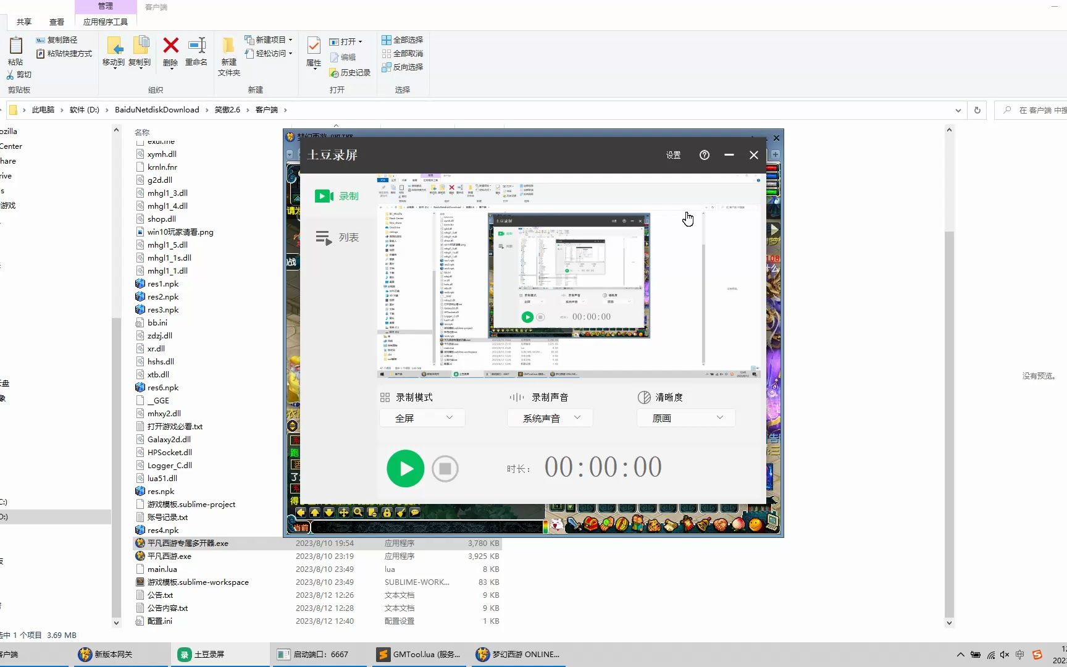This screenshot has width=1067, height=667.
Task: Start recording with the green play button
Action: (405, 469)
